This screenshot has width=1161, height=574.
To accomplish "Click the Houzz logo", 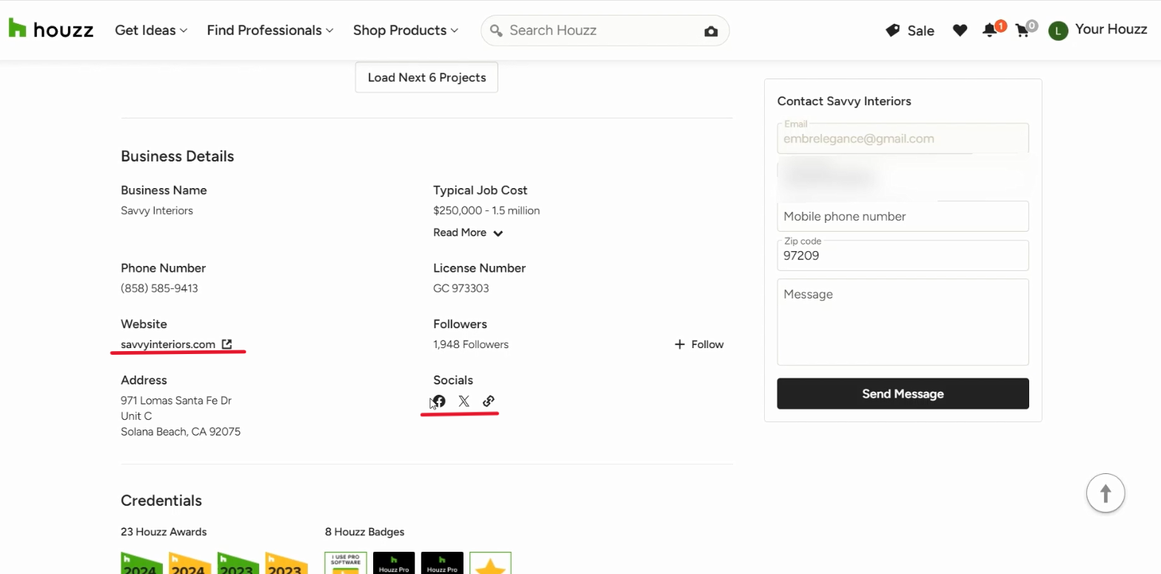I will [x=50, y=30].
